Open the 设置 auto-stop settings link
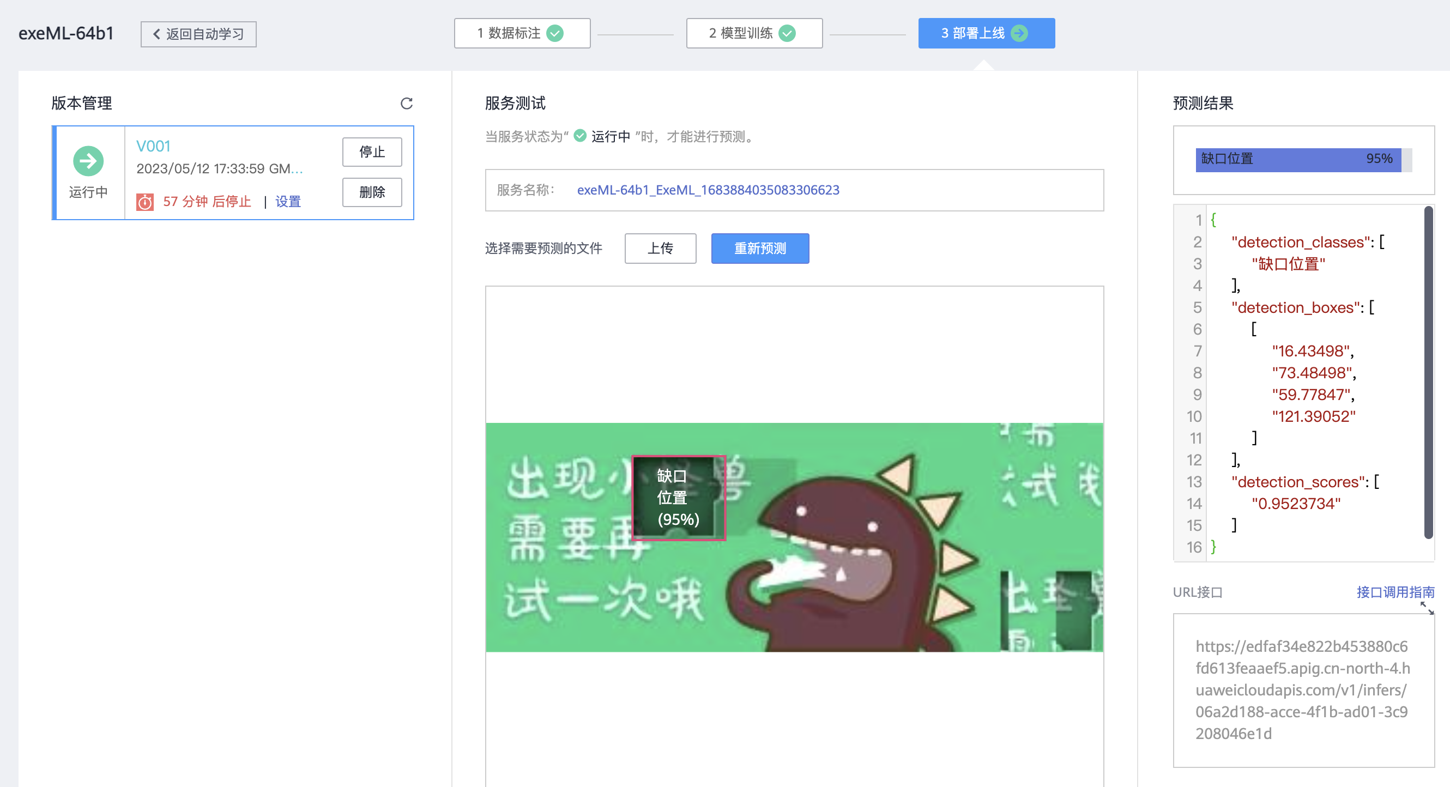1450x787 pixels. (x=288, y=202)
